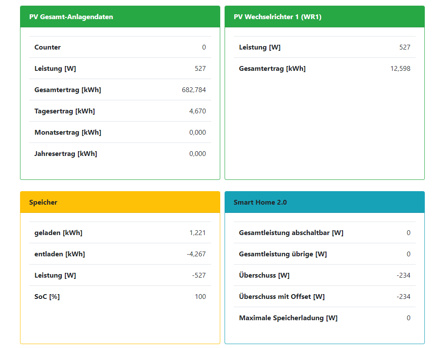Click the Monatsertrag [kWh] label
The width and height of the screenshot is (447, 348).
pos(67,133)
